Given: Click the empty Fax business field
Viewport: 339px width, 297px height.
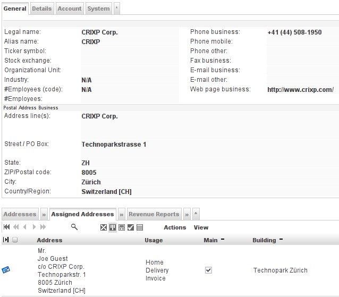Looking at the screenshot, I should pyautogui.click(x=303, y=61).
